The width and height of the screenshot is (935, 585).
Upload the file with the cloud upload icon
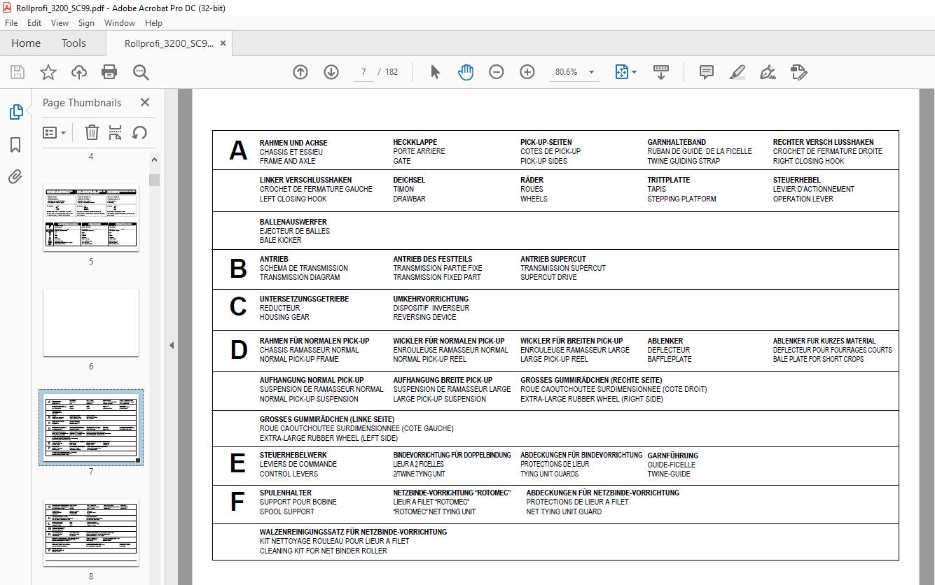79,72
